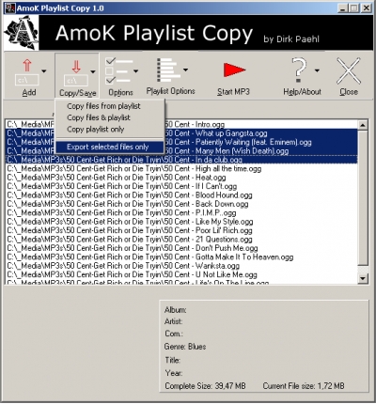The width and height of the screenshot is (376, 404).
Task: Start MP3 with the red play arrow
Action: pos(234,70)
